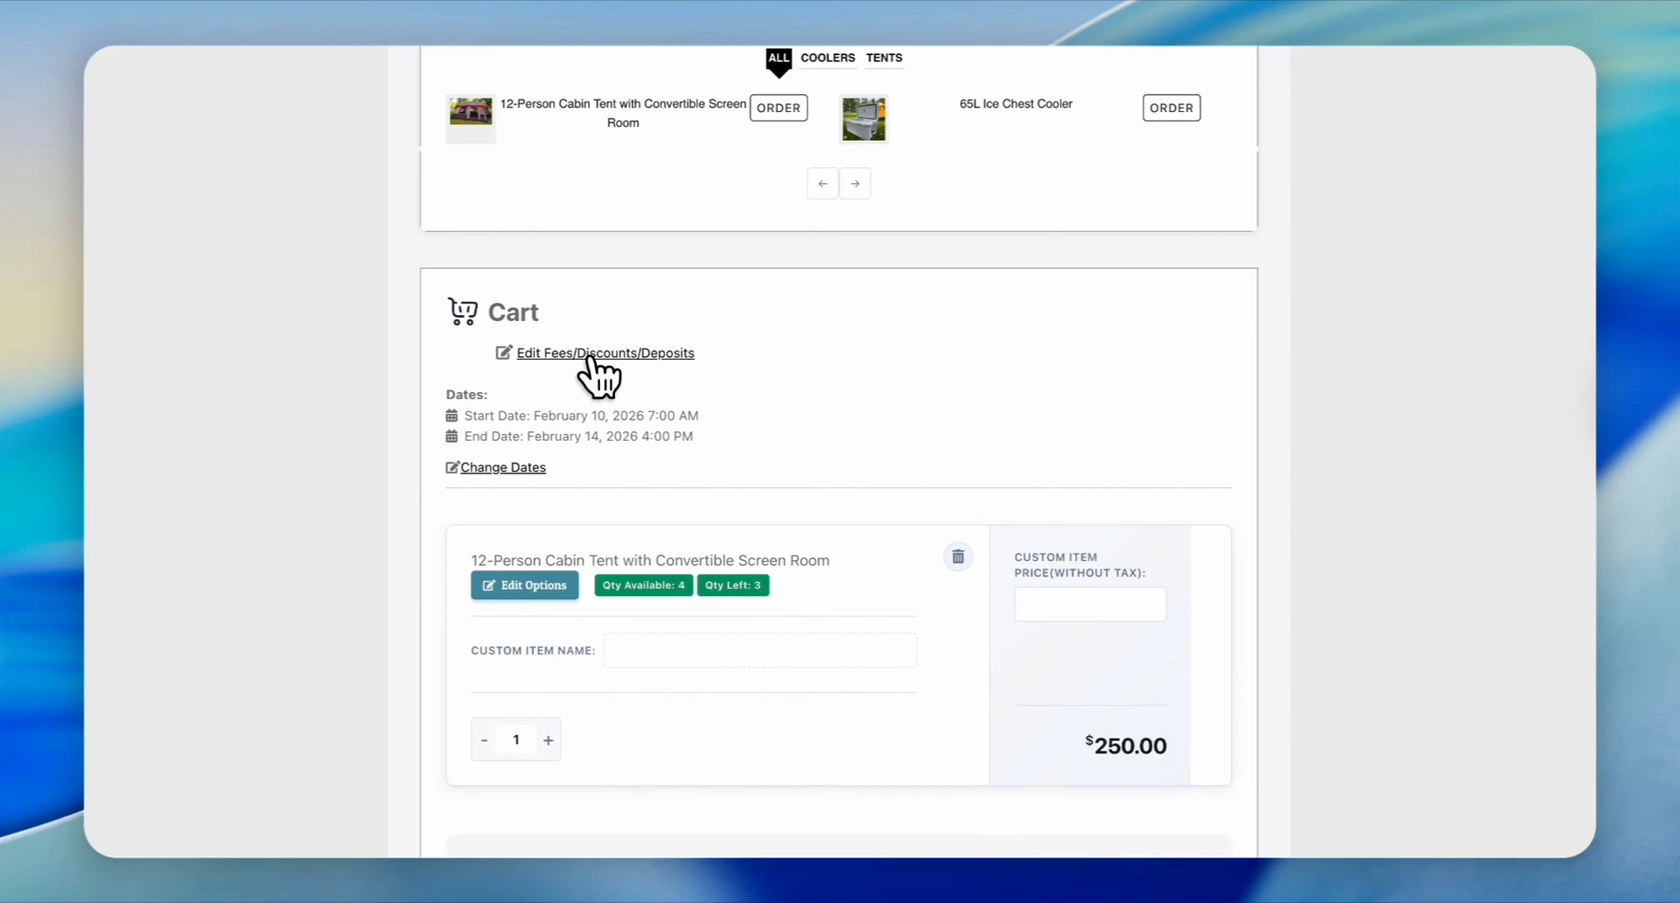Click the calendar icon beside End Date
1680x903 pixels.
(x=451, y=436)
